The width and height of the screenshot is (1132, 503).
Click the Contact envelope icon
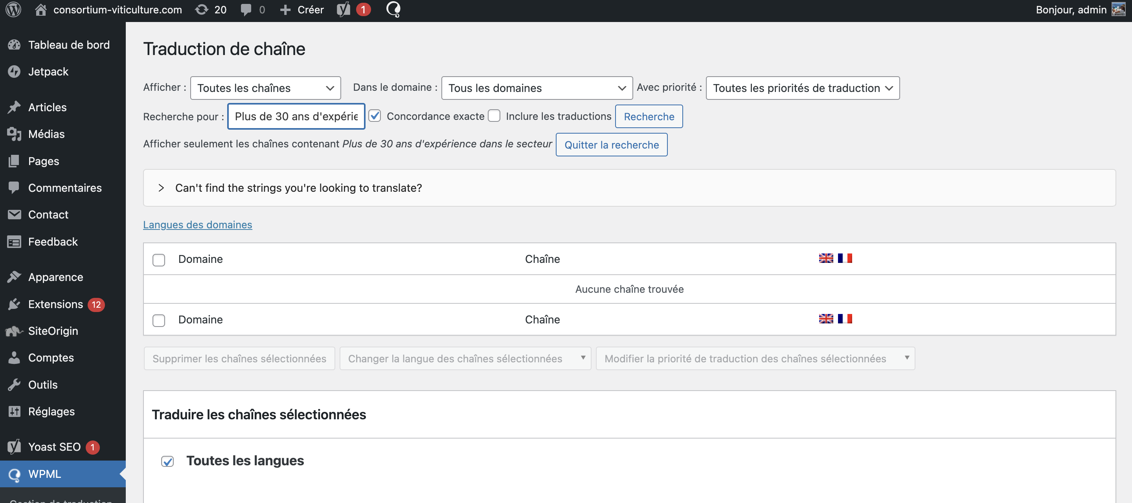[14, 215]
